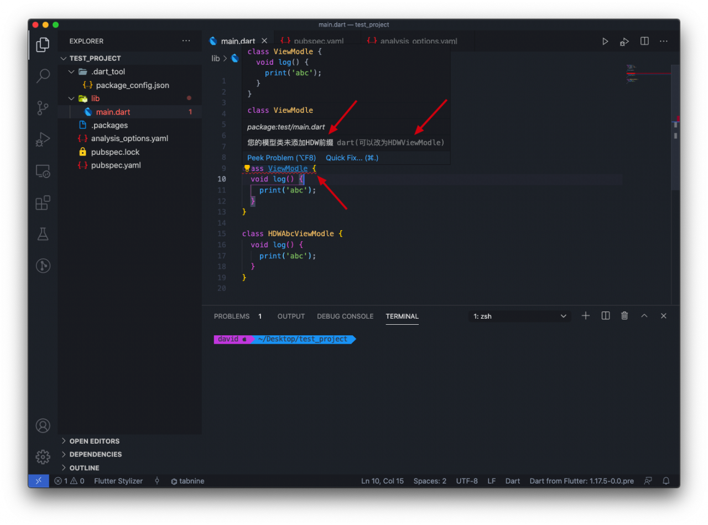Open the terminal selector dropdown 1: zsh
The width and height of the screenshot is (708, 525).
click(520, 316)
